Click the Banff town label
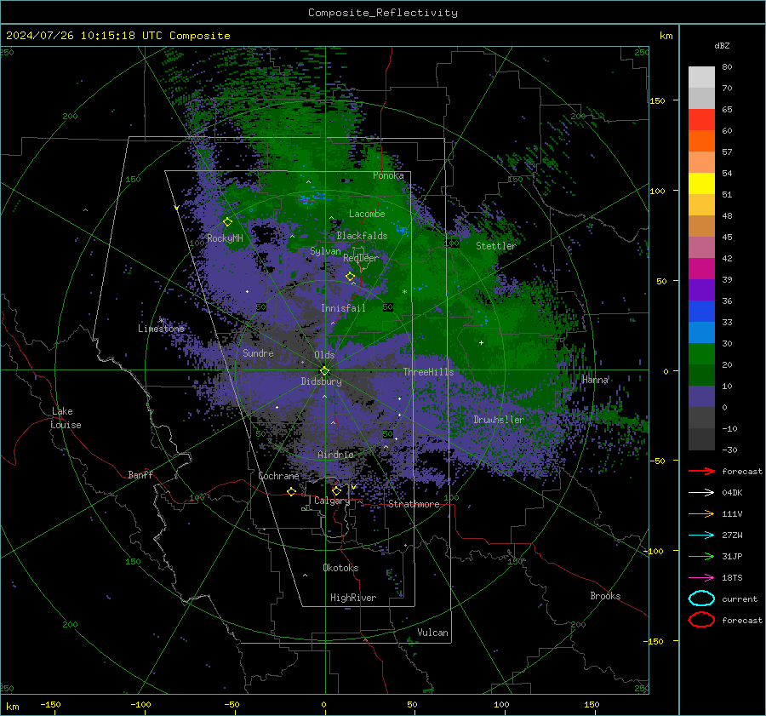The image size is (766, 716). (140, 474)
